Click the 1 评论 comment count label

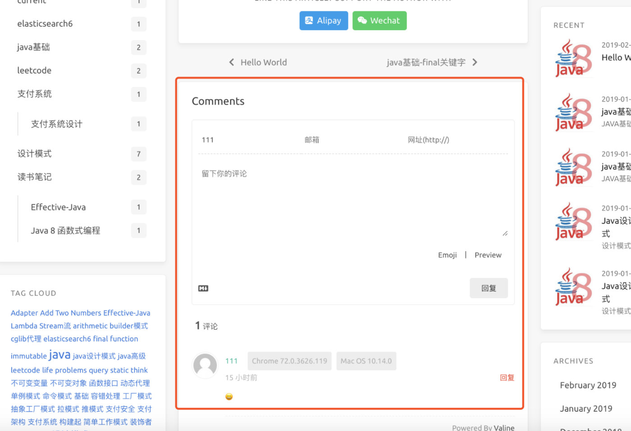point(206,326)
